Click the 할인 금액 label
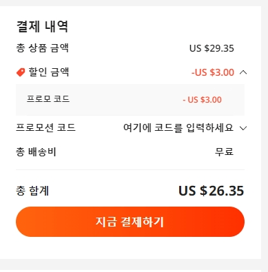 [49, 72]
